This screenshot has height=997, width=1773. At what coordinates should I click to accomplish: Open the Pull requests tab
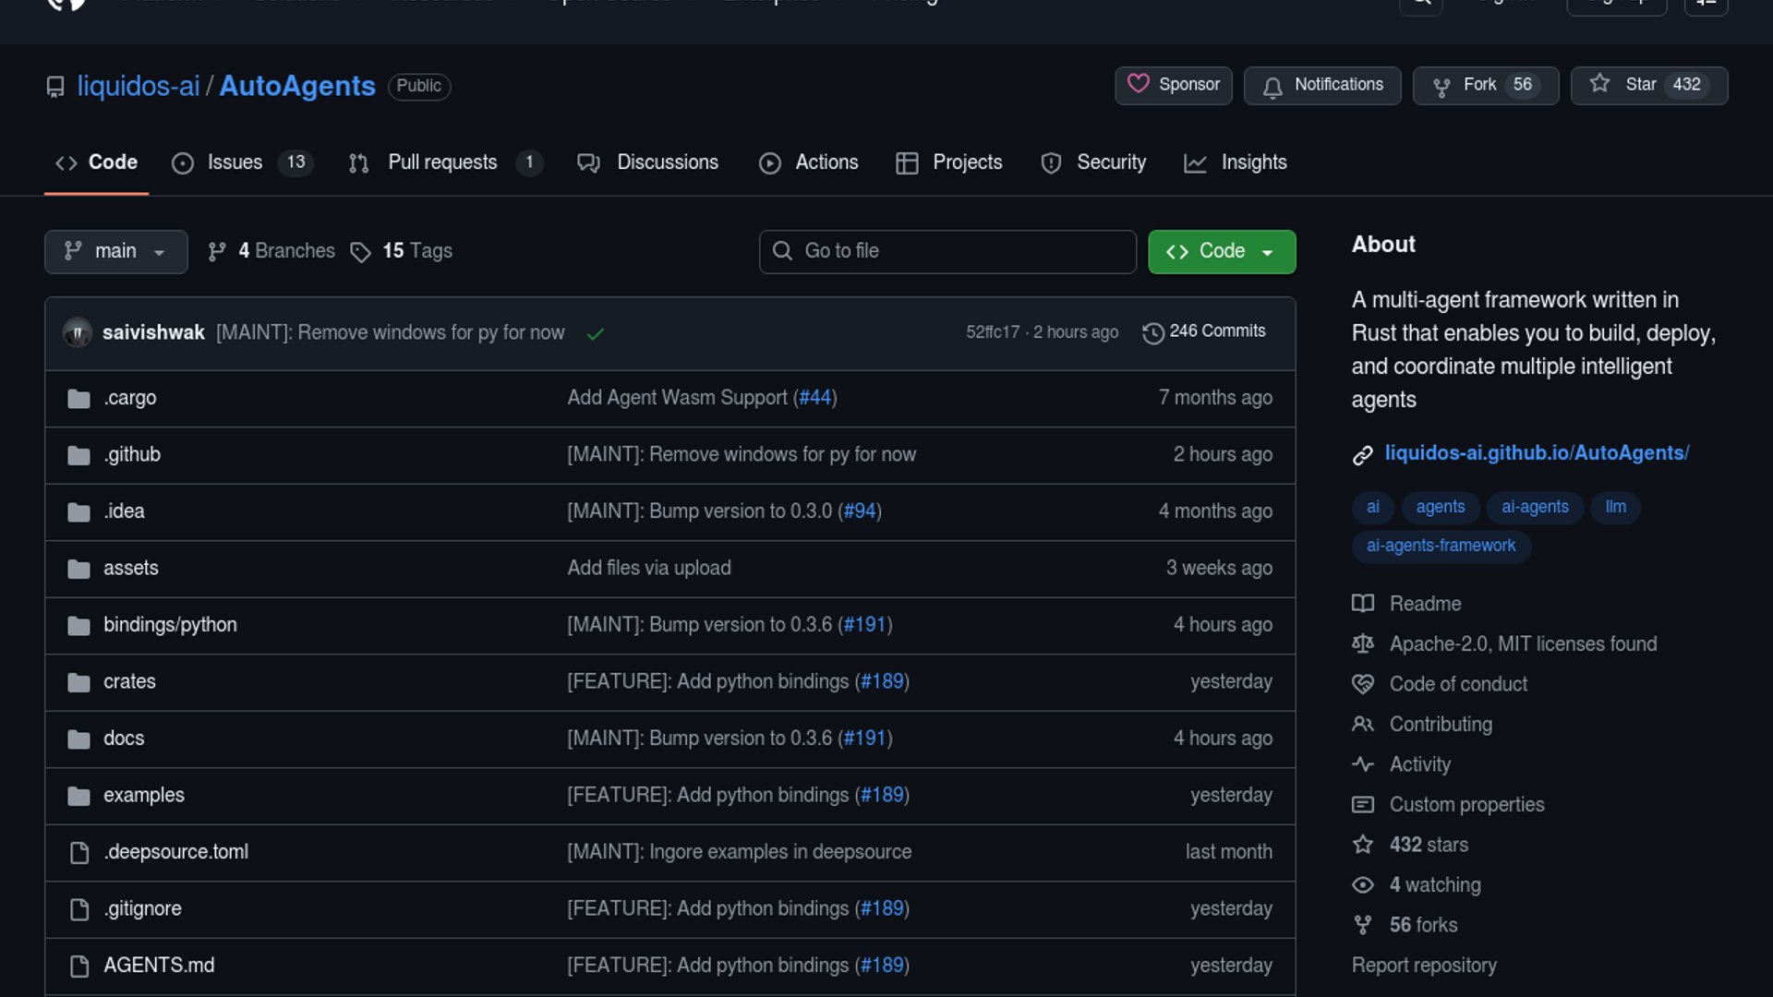(x=443, y=162)
